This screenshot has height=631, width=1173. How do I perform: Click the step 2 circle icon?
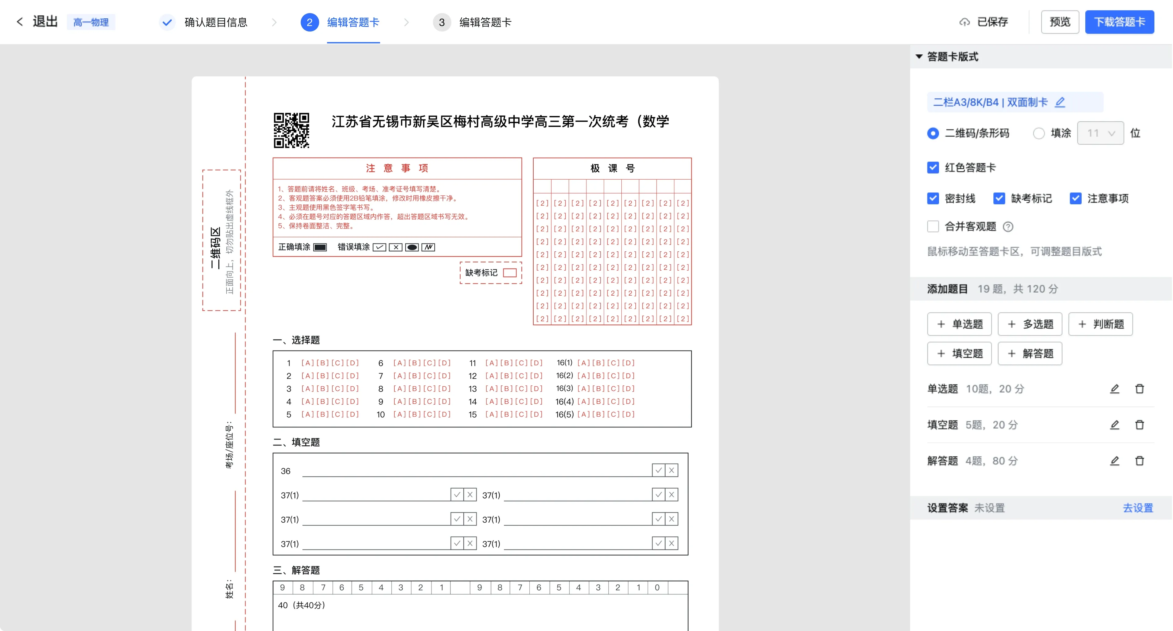click(x=310, y=22)
